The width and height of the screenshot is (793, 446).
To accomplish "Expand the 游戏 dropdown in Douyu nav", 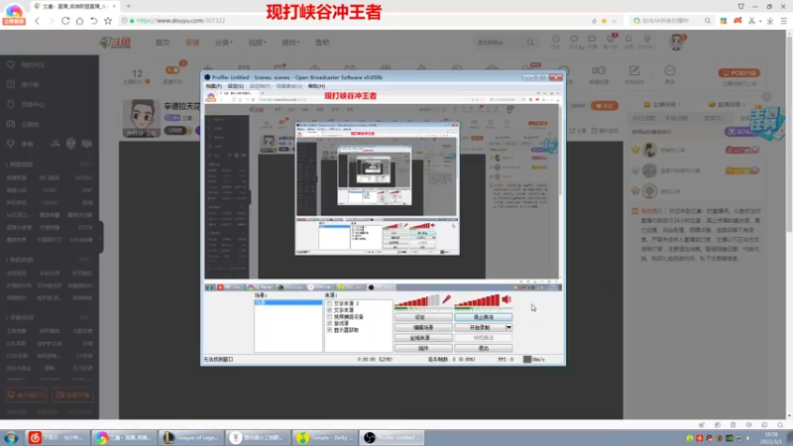I will coord(290,43).
